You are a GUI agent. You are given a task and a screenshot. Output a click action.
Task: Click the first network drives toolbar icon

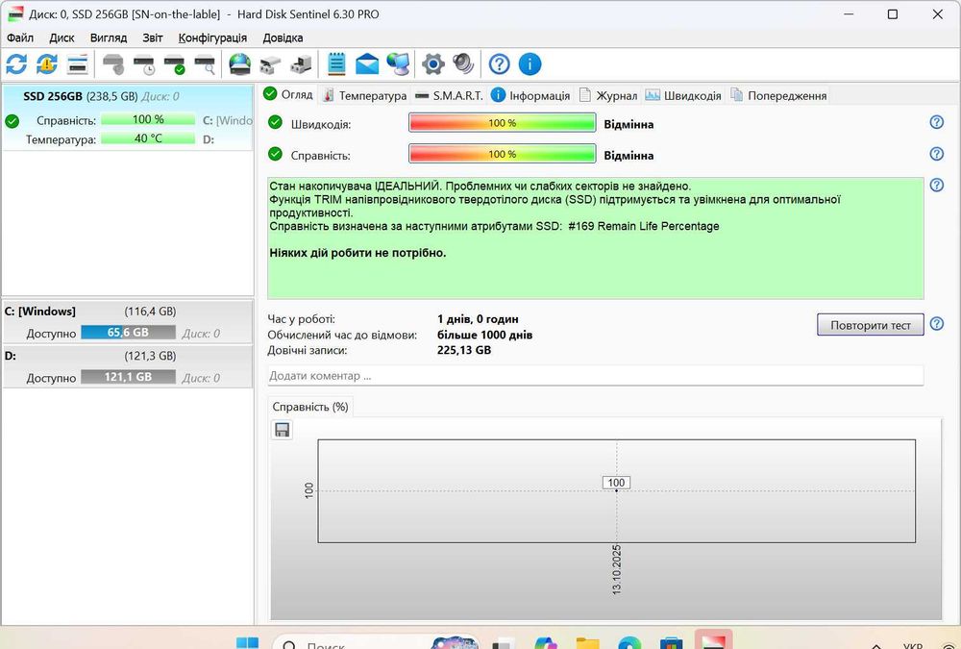tap(270, 64)
